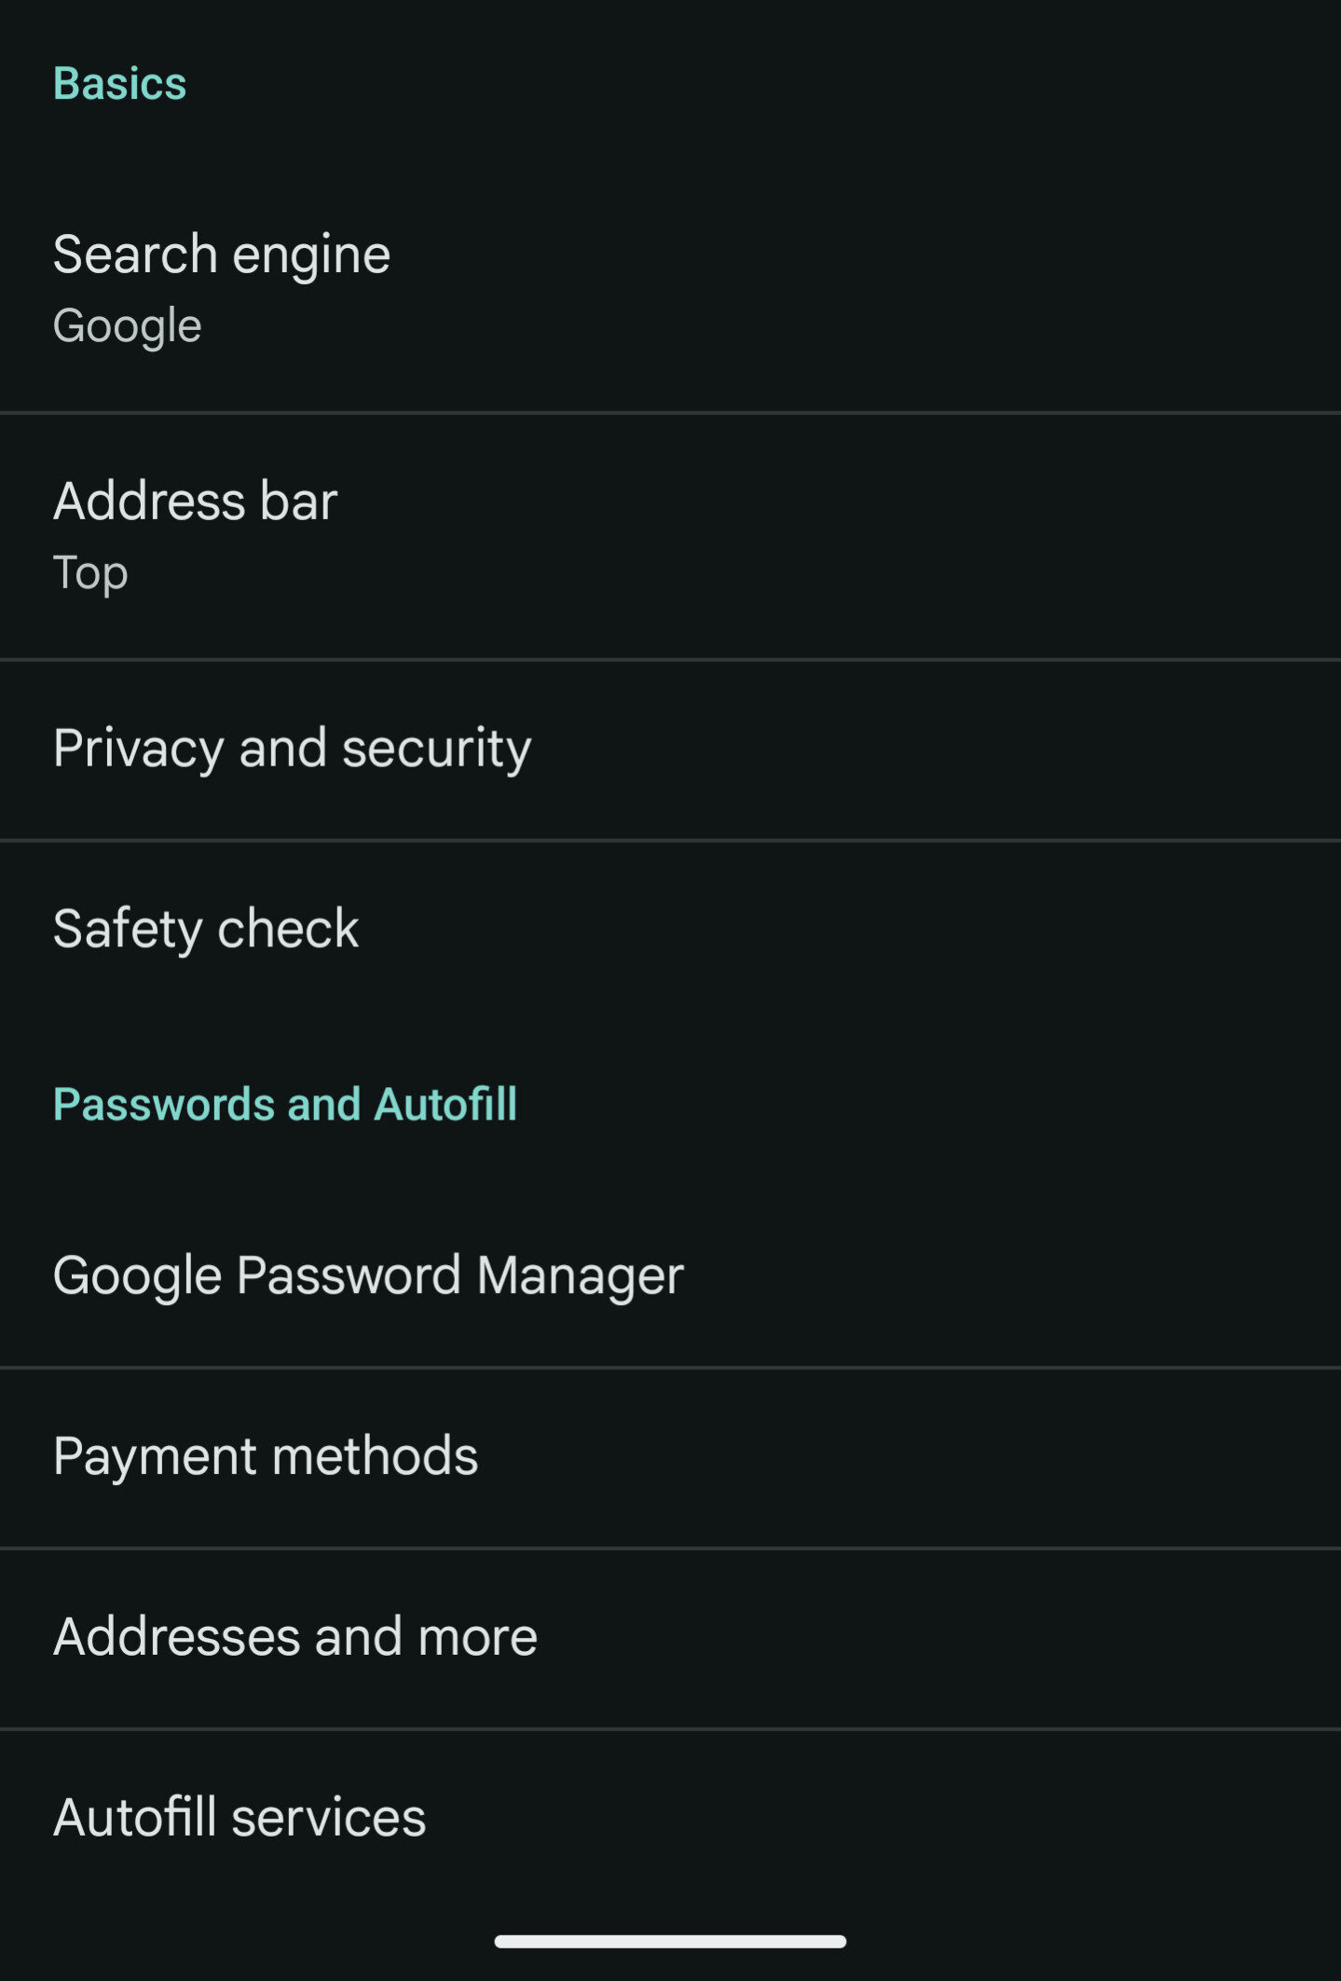Screen dimensions: 1341x1981
Task: Click divider line below Payment methods row
Action: [670, 1548]
